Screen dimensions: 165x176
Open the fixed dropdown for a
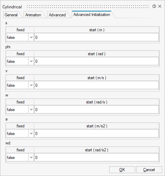(x=20, y=133)
